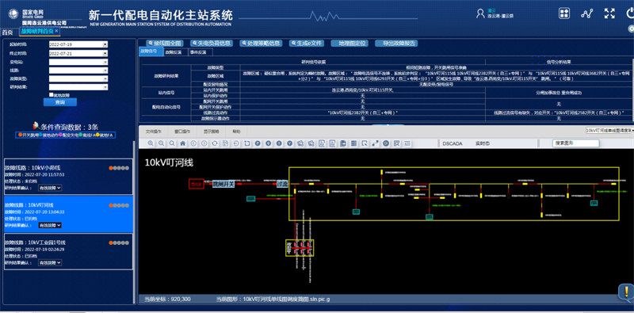Open the 终止时间 date dropdown showing 2022-07-21
This screenshot has height=313, width=634.
point(78,53)
